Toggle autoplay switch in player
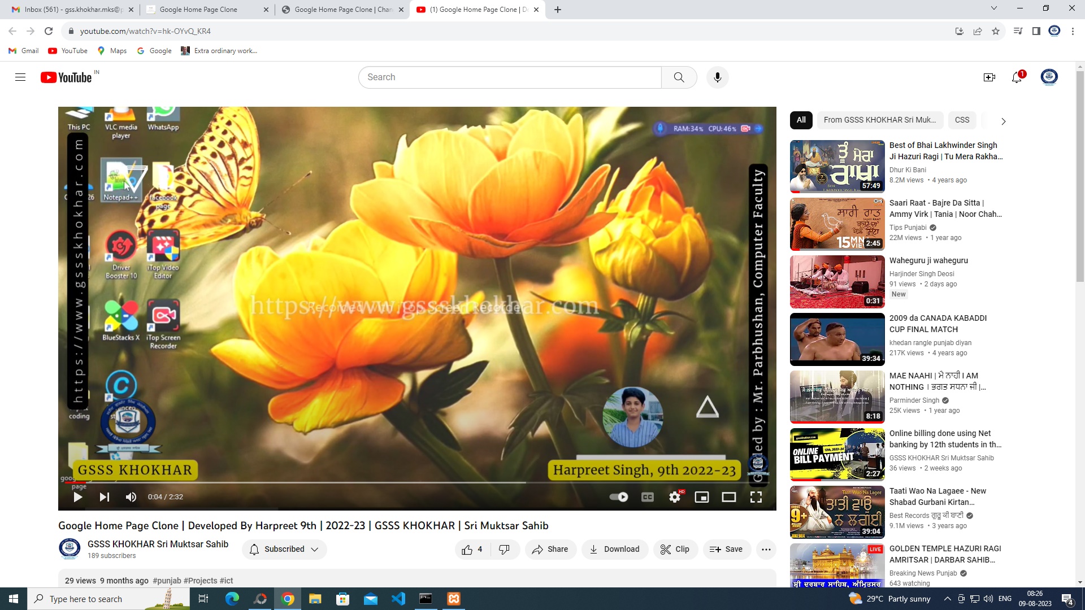 [619, 497]
